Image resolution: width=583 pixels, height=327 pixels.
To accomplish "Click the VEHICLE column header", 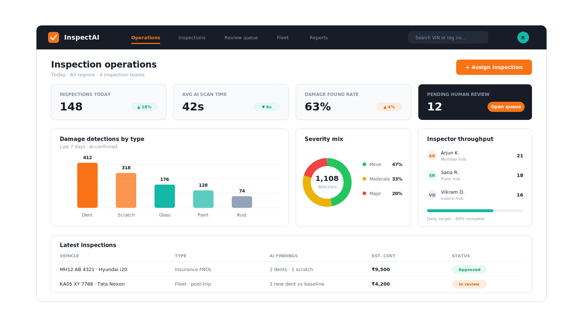I will click(x=69, y=256).
